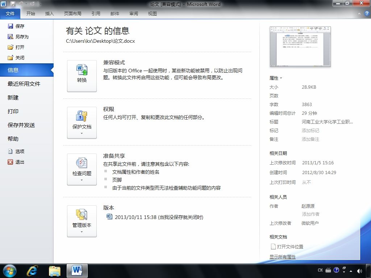371x278 pixels.
Task: Click the Undo icon in title bar
Action: tap(21, 4)
